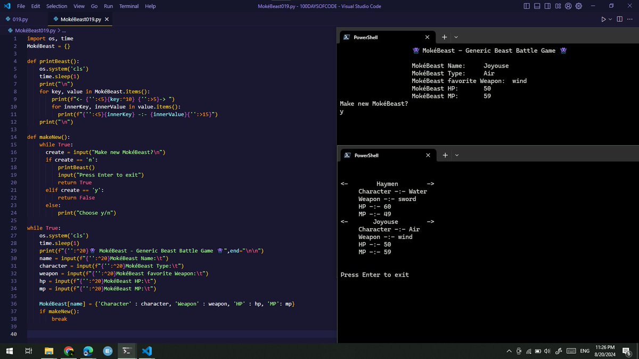Open the Selection menu
Viewport: 639px width, 359px height.
pyautogui.click(x=56, y=6)
